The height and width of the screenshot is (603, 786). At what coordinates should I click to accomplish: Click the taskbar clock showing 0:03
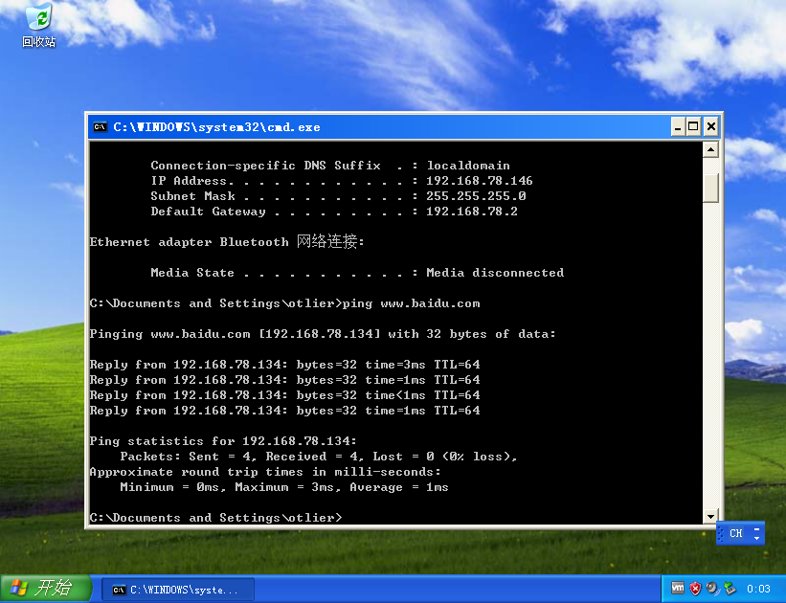point(758,588)
